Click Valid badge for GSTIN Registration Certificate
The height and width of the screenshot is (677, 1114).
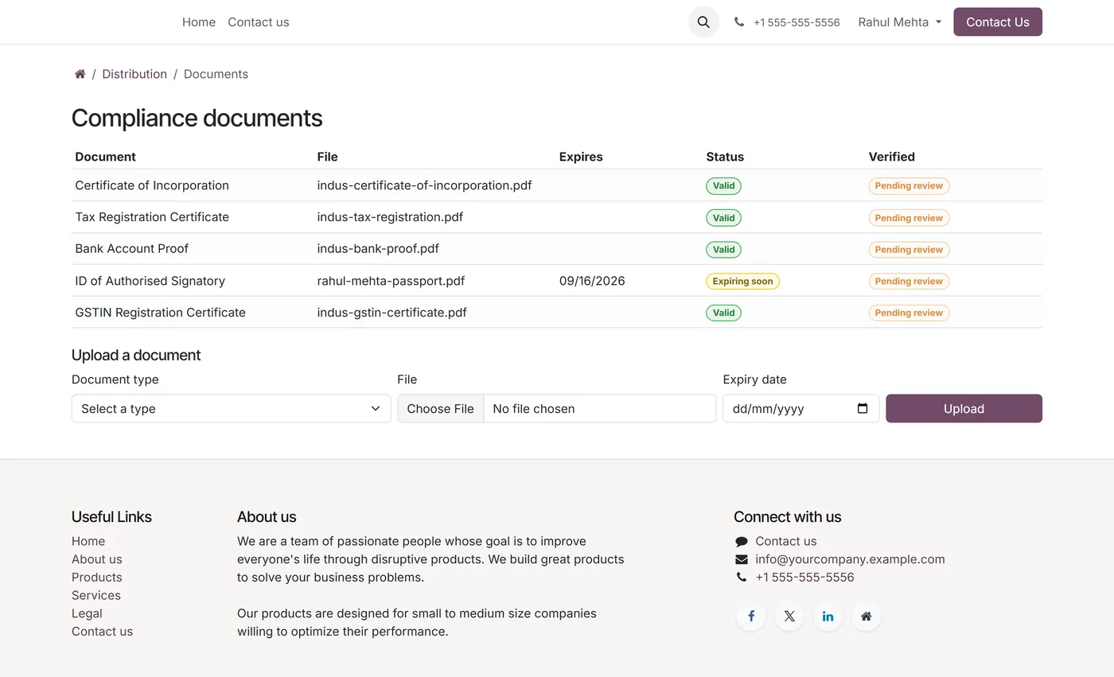pyautogui.click(x=723, y=313)
